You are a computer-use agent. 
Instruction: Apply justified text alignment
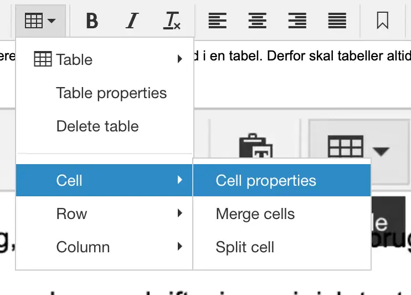point(337,21)
